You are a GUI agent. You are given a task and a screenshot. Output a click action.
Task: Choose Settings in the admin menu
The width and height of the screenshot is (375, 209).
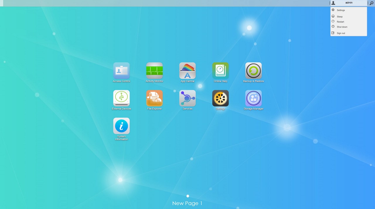(349, 10)
